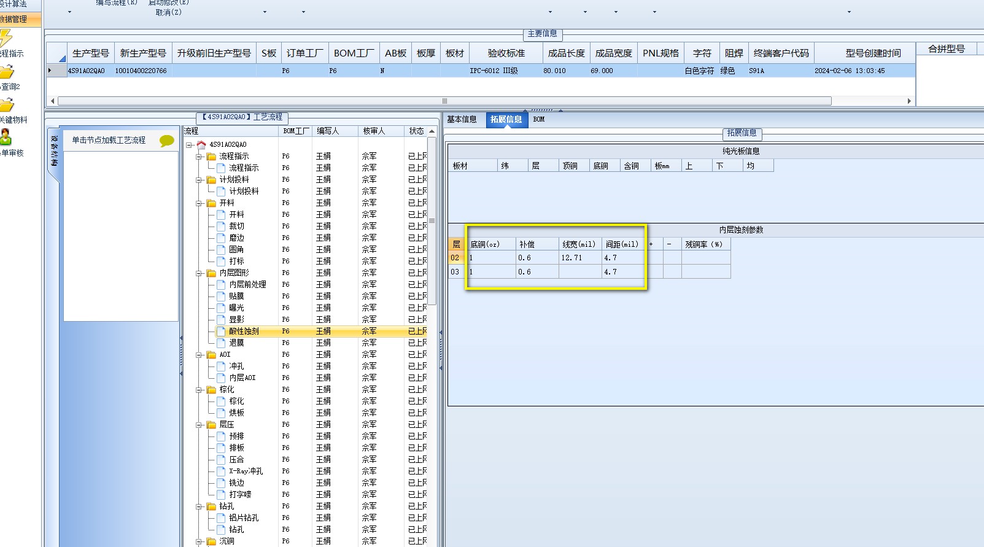Switch to the 基本信息 tab
984x547 pixels.
(462, 120)
